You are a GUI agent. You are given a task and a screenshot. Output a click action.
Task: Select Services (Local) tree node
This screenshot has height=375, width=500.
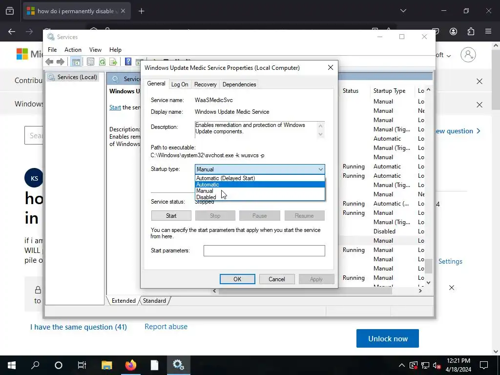pos(73,77)
